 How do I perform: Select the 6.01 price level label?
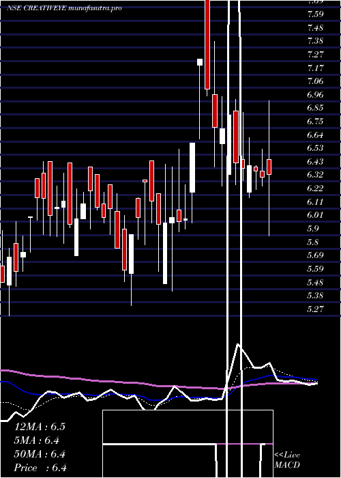[x=315, y=215]
